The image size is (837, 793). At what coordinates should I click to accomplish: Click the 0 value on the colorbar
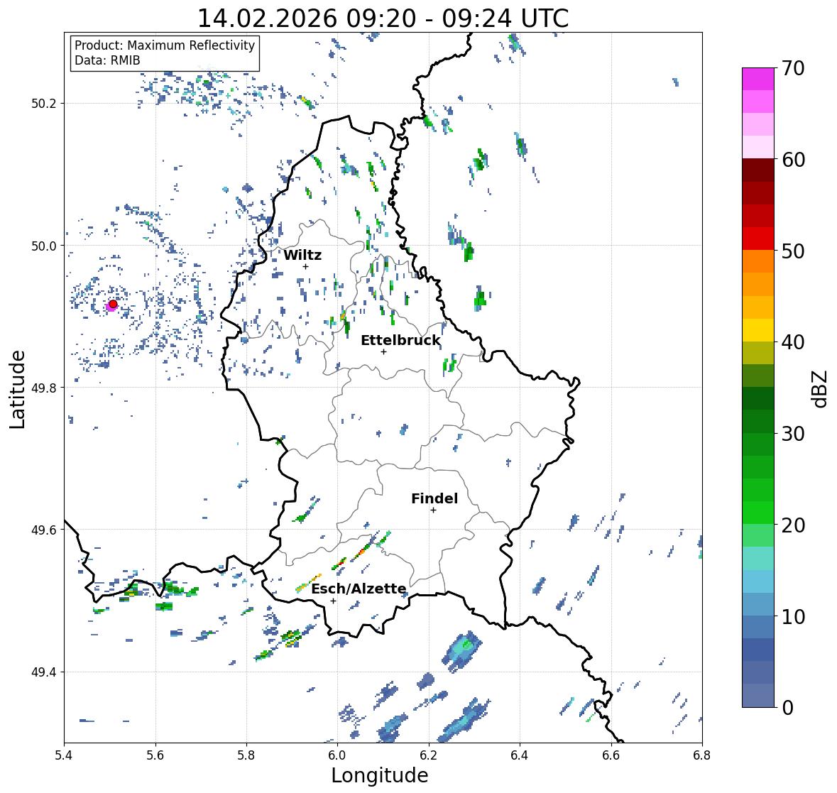[x=787, y=708]
